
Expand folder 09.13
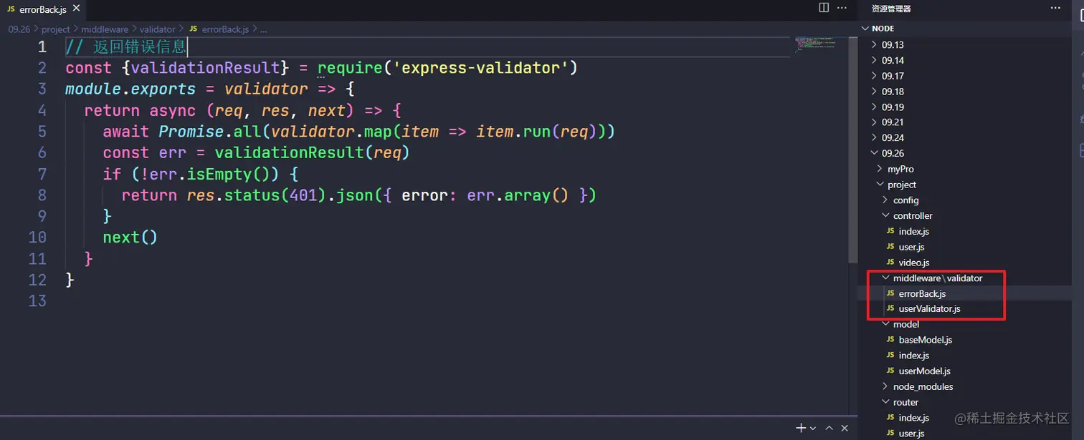point(893,44)
